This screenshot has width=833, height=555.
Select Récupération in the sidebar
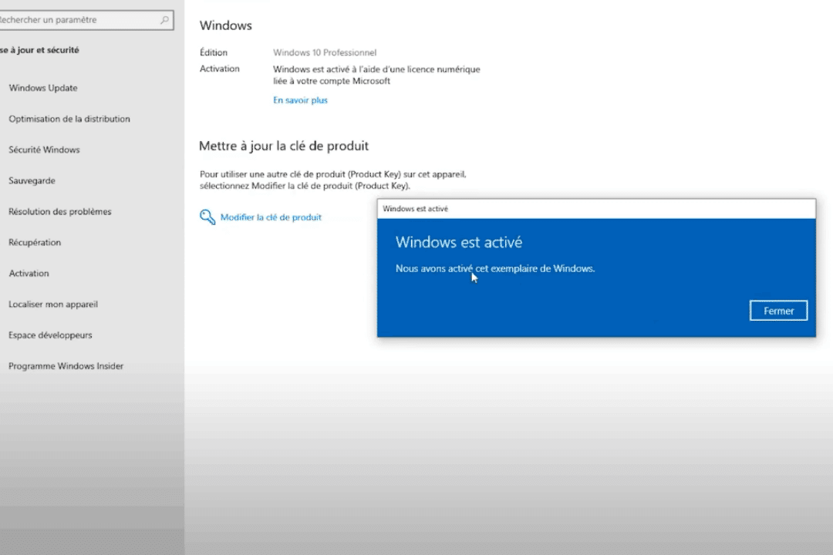coord(35,242)
